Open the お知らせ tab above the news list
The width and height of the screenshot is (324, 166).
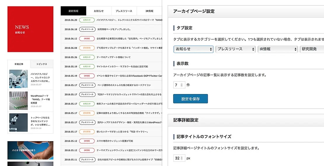click(99, 11)
